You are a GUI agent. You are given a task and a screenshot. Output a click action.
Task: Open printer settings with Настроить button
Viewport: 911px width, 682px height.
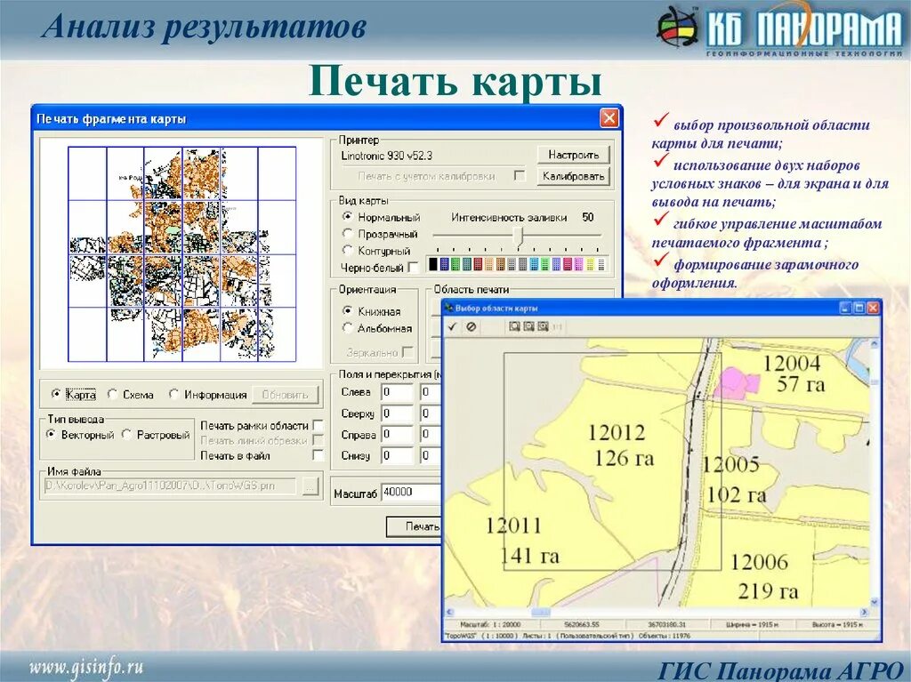pos(573,155)
